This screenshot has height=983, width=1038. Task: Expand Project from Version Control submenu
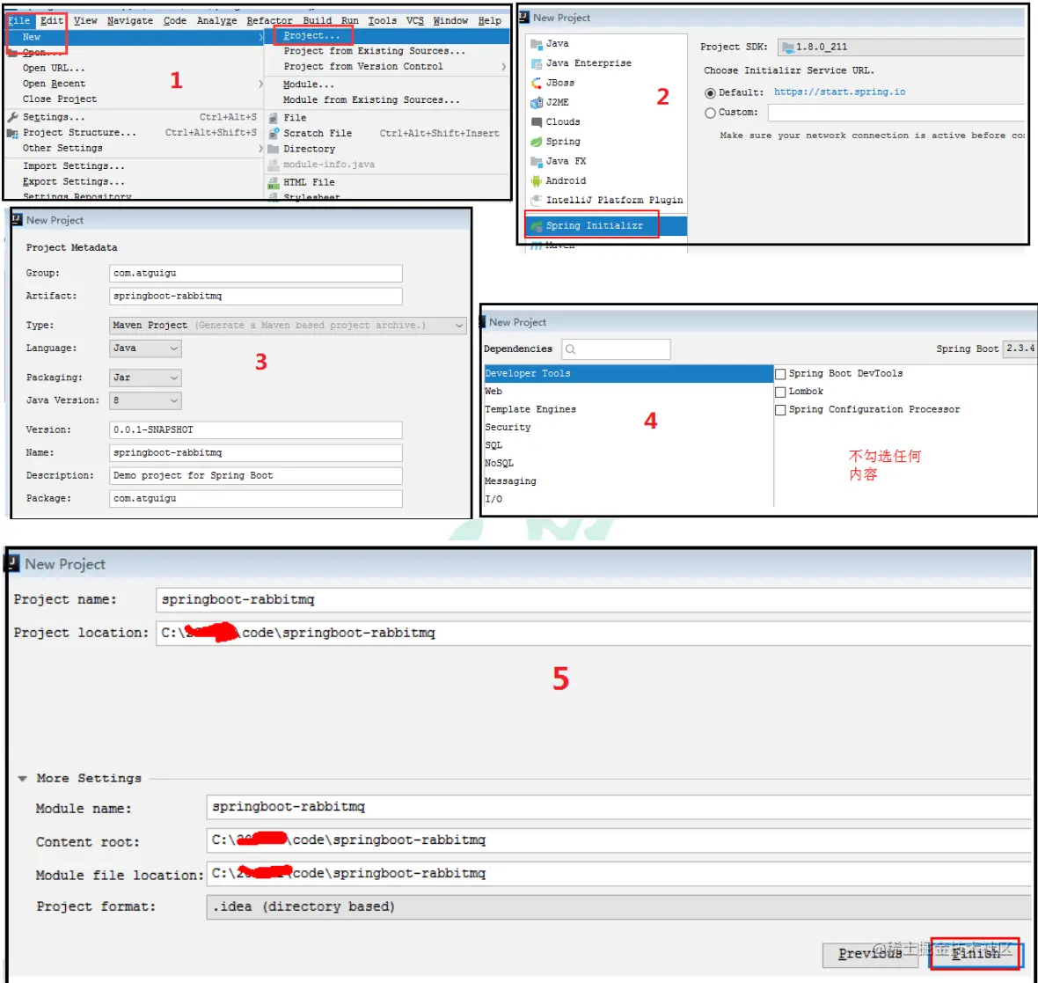point(388,67)
